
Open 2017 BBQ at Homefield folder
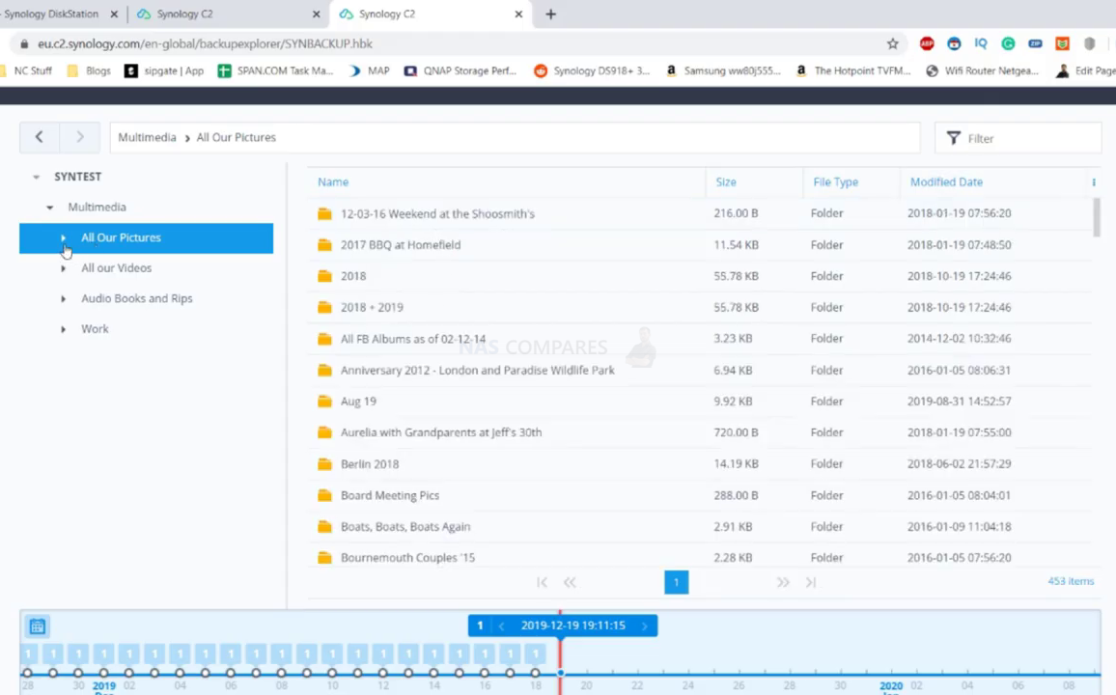pos(700,245)
